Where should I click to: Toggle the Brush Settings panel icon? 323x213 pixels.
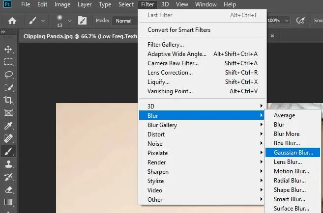tap(82, 21)
